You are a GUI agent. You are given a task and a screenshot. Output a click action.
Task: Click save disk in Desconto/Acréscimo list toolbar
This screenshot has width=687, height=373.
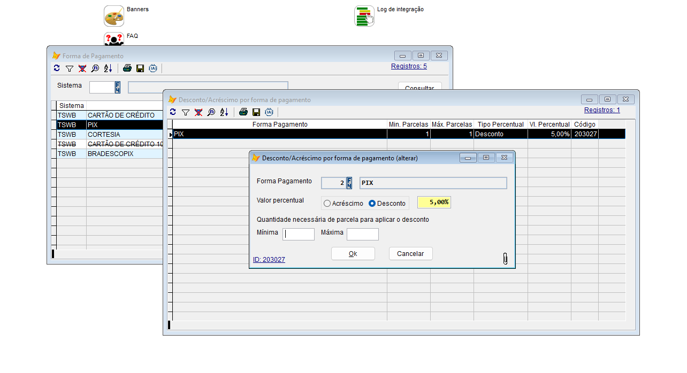(x=256, y=112)
